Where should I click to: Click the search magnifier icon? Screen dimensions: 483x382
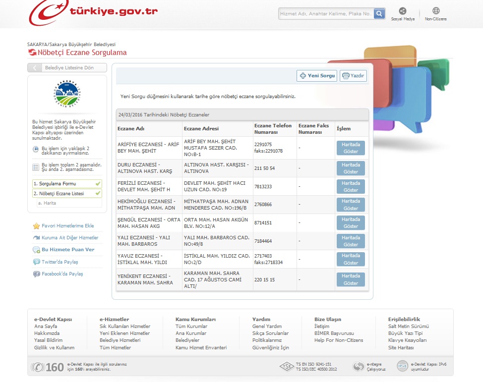(x=379, y=14)
